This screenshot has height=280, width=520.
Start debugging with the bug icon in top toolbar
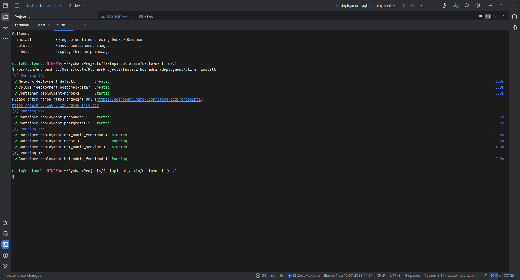click(412, 5)
